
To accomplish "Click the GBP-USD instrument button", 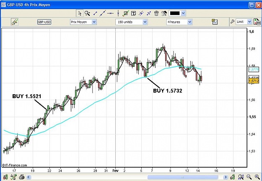I will pos(44,22).
